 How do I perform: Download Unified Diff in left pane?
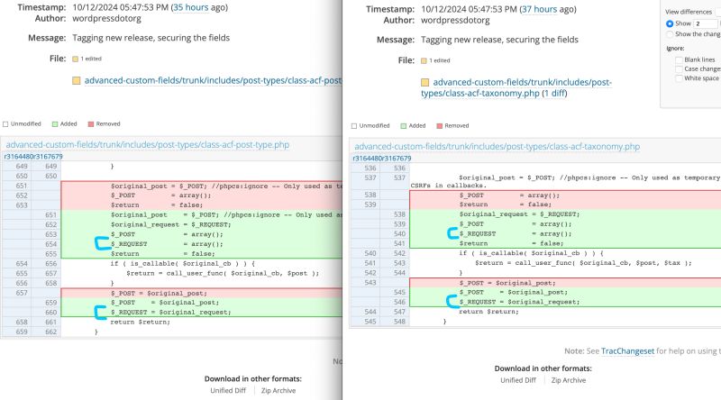click(228, 391)
